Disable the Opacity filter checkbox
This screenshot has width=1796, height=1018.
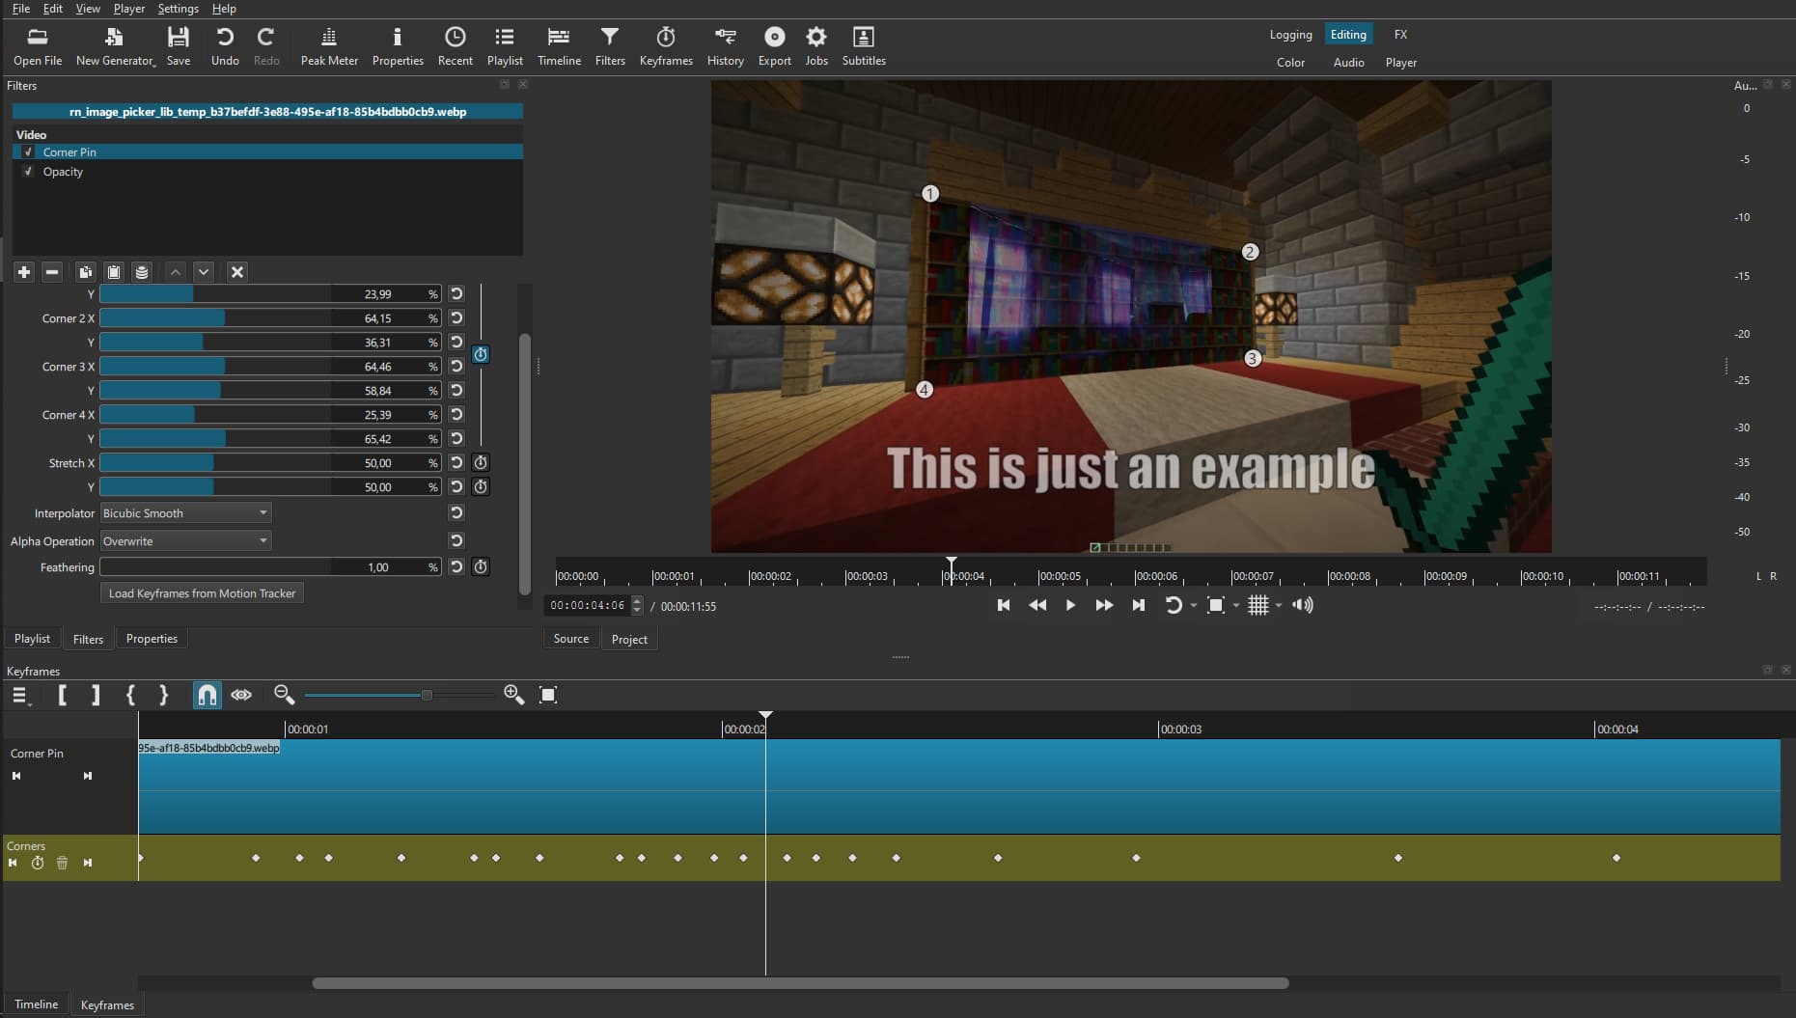tap(28, 172)
